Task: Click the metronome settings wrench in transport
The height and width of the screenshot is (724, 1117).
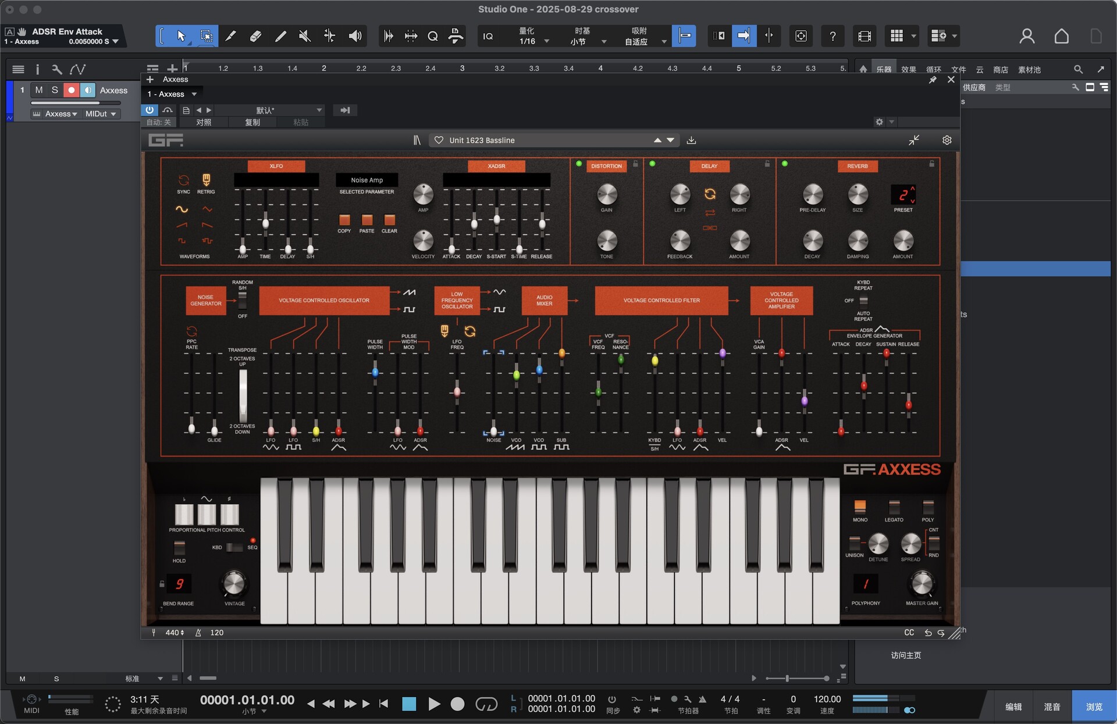Action: pyautogui.click(x=688, y=699)
